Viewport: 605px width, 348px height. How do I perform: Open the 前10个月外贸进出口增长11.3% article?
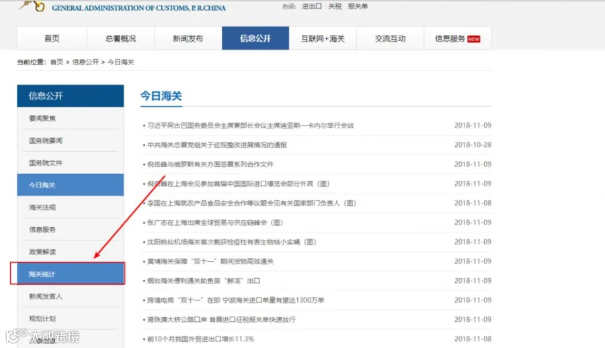(200, 339)
